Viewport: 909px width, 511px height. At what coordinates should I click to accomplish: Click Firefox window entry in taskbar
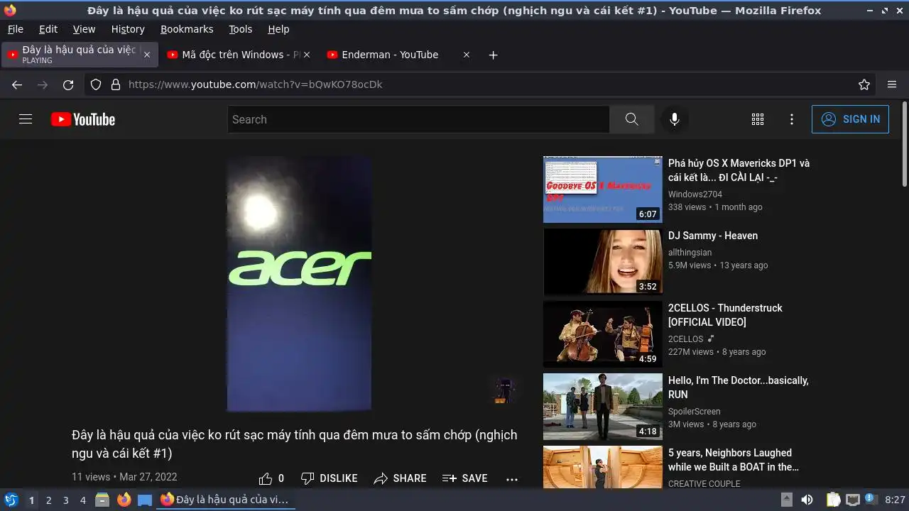pyautogui.click(x=224, y=500)
